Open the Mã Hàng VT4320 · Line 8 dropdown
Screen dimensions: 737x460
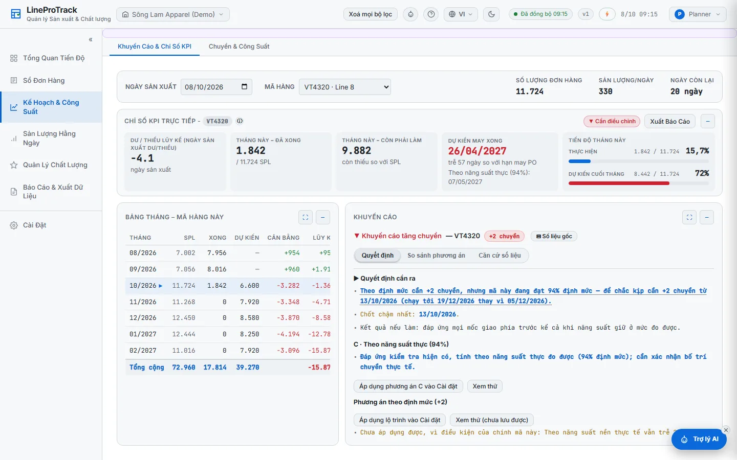coord(345,87)
